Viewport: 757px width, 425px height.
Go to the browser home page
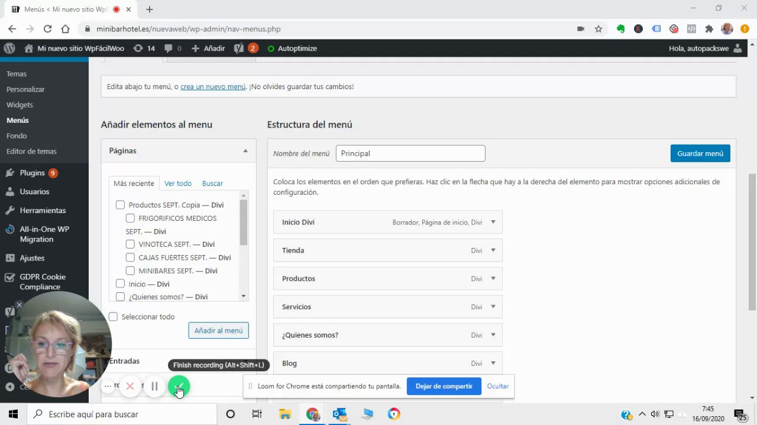(65, 28)
